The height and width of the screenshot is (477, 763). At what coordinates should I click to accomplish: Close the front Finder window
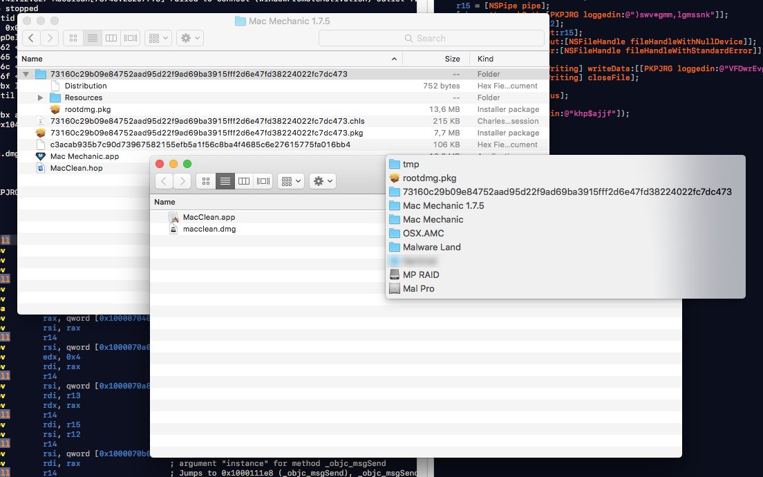(160, 164)
